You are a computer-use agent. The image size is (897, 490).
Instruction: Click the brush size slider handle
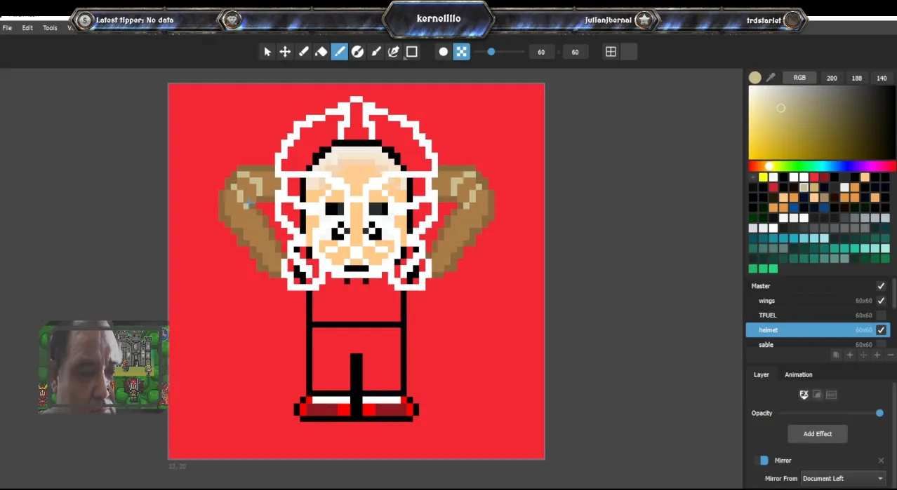(x=491, y=52)
